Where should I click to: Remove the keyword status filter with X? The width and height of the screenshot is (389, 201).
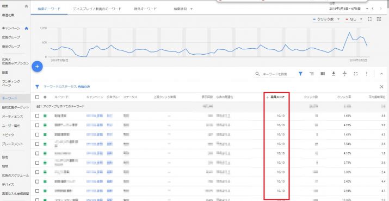[x=381, y=87]
